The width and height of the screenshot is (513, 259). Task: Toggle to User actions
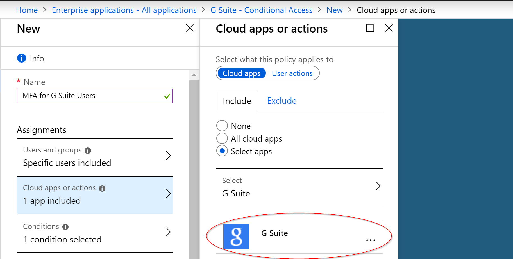[x=292, y=73]
